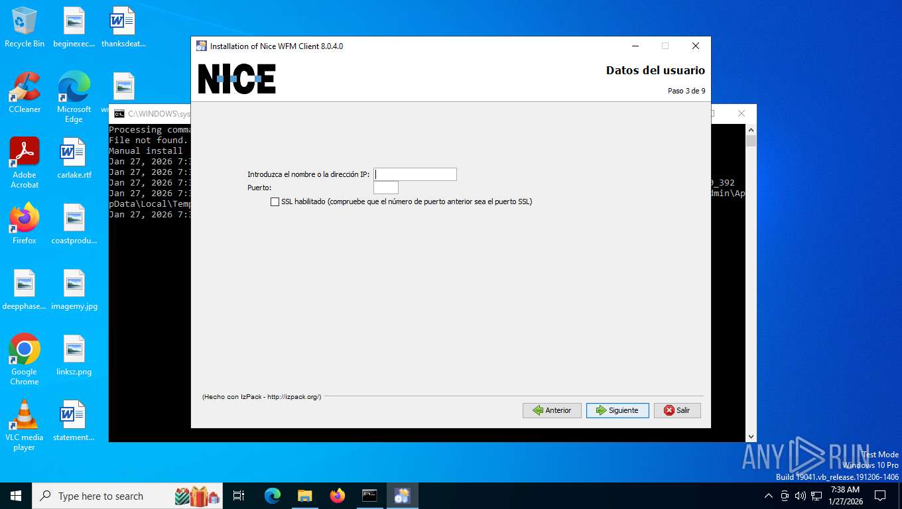Click the IP address input field
Image resolution: width=902 pixels, height=509 pixels.
tap(415, 174)
